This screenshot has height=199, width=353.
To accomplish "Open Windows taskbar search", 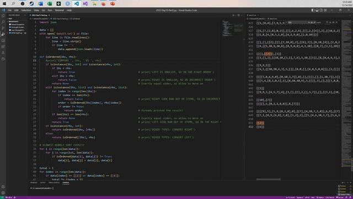I will click(13, 4).
